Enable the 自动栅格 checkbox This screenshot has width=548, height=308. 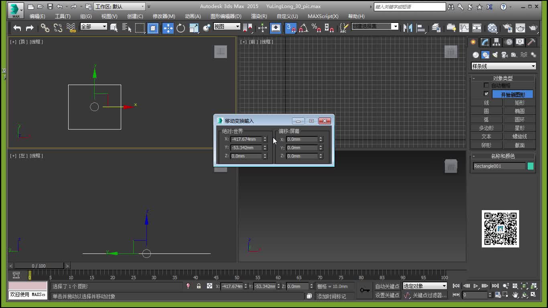coord(486,85)
